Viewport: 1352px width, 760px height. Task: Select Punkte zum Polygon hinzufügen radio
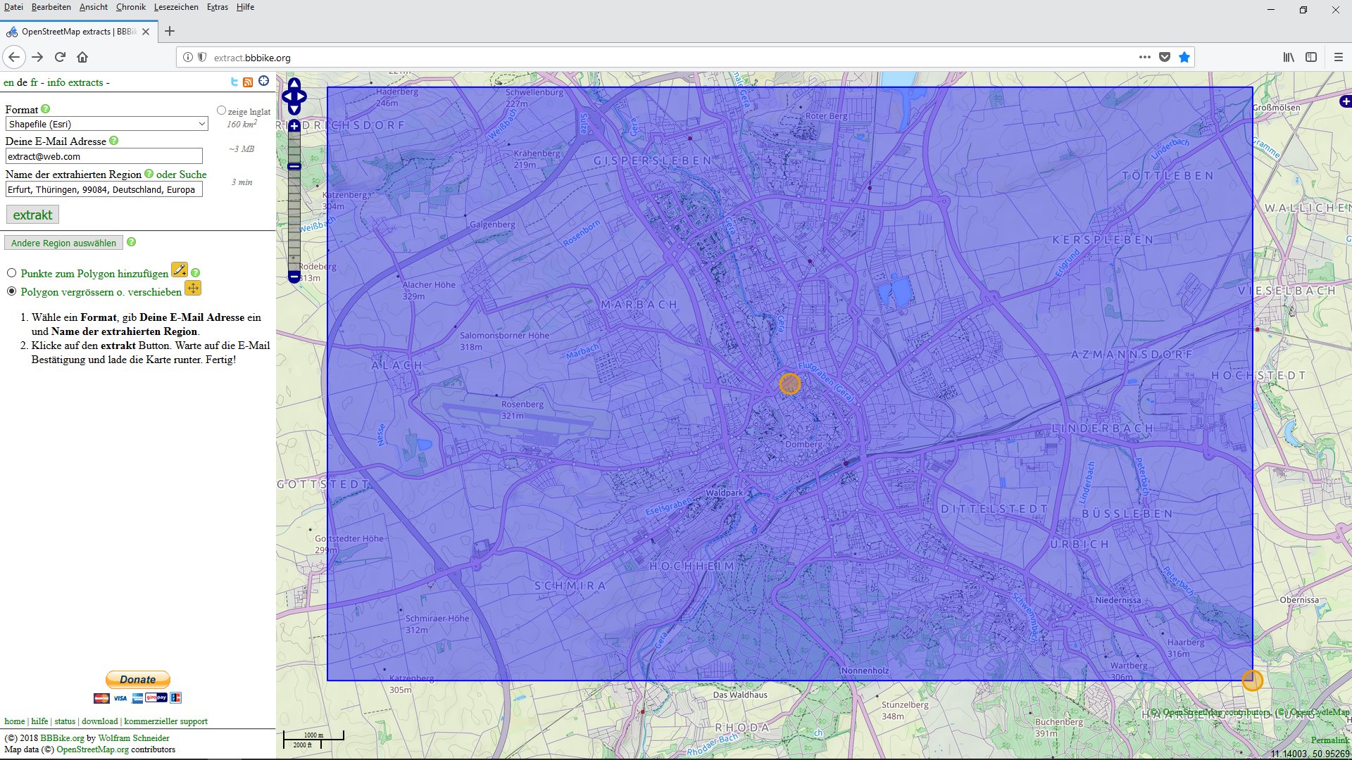(x=11, y=273)
